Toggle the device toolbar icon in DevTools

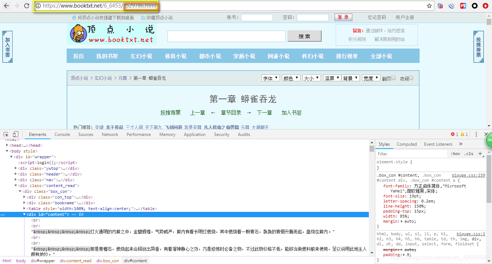pyautogui.click(x=15, y=134)
